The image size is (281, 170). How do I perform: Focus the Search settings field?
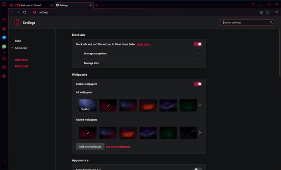[x=247, y=23]
